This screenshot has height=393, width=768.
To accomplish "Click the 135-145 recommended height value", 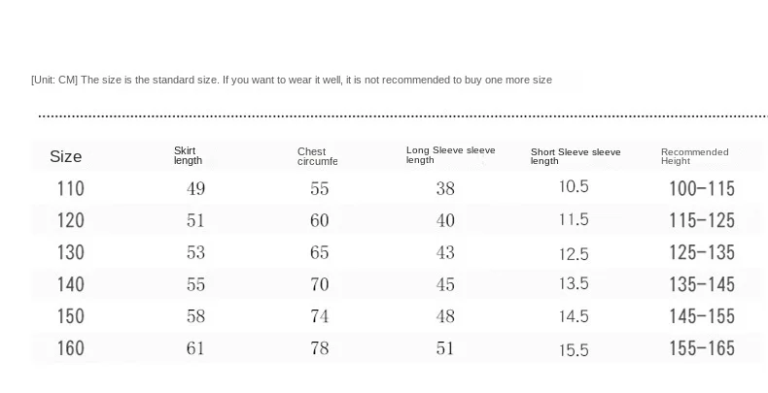I will pos(701,284).
